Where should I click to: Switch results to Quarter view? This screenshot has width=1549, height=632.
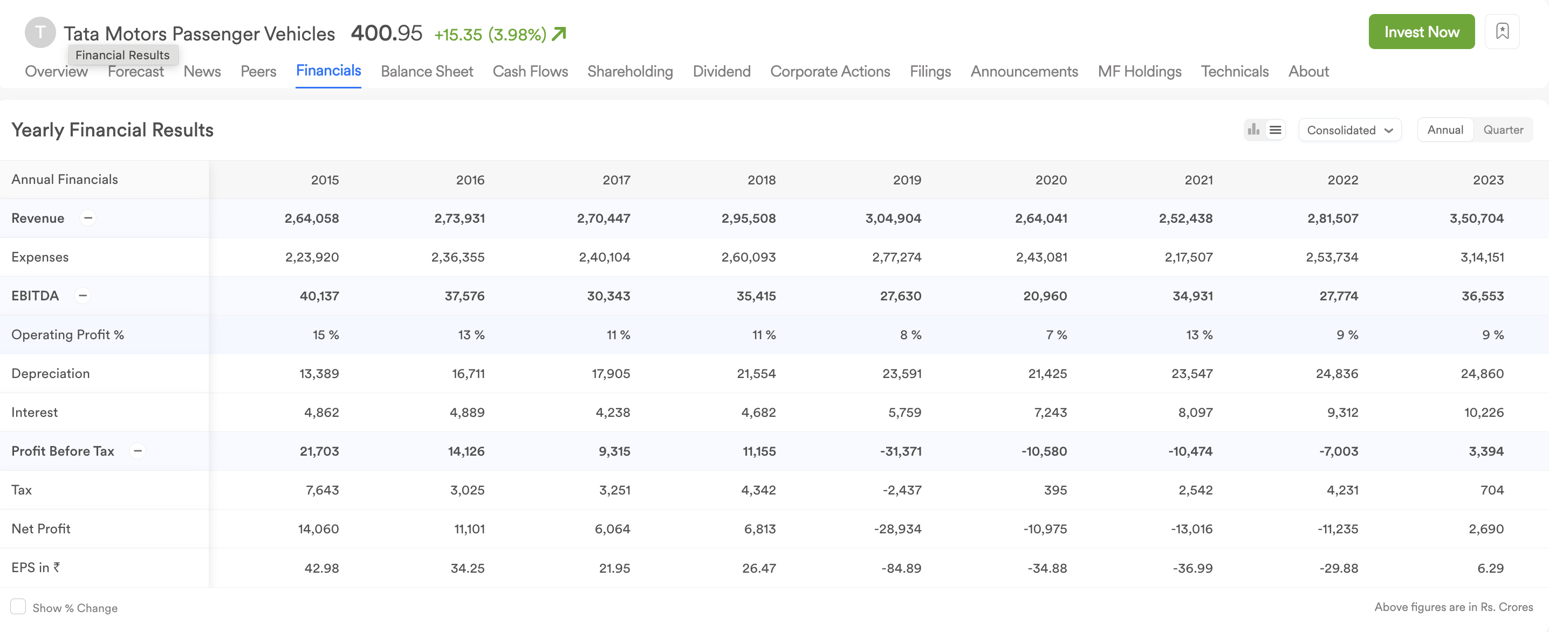coord(1503,130)
